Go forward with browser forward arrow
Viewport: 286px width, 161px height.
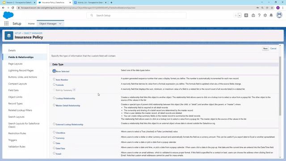click(8, 8)
